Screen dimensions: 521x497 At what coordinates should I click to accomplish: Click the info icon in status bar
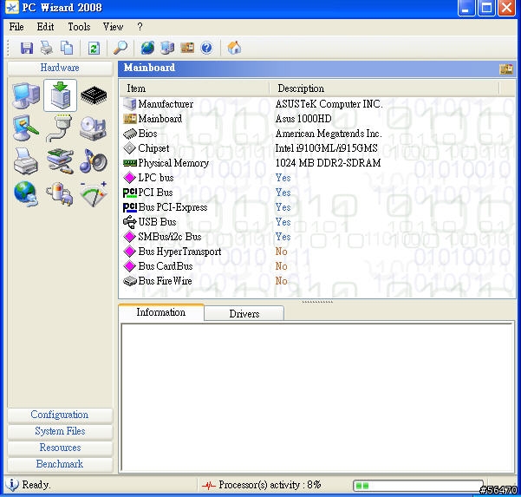tap(12, 485)
